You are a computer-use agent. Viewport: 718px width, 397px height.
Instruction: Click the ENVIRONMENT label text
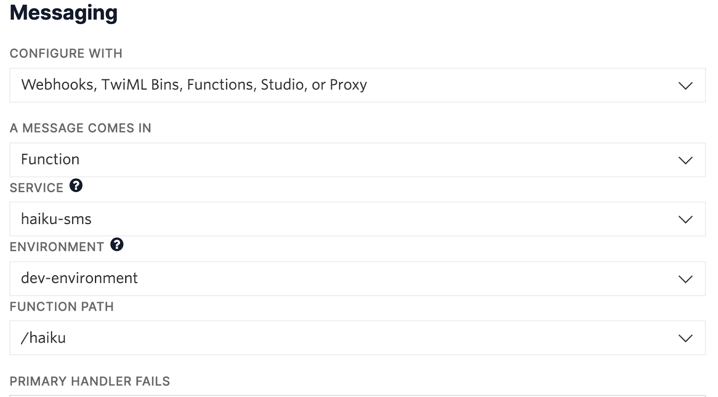coord(57,247)
